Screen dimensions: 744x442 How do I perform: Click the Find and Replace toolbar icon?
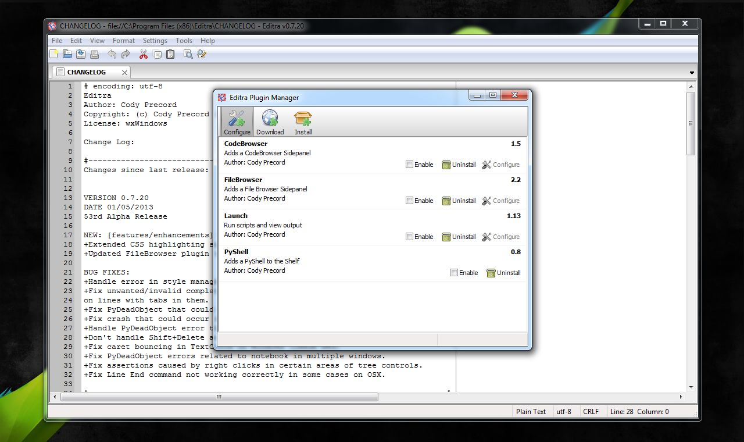coord(202,54)
